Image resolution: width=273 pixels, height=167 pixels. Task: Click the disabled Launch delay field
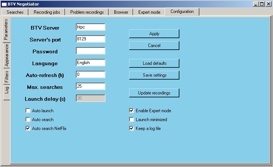[x=91, y=98]
